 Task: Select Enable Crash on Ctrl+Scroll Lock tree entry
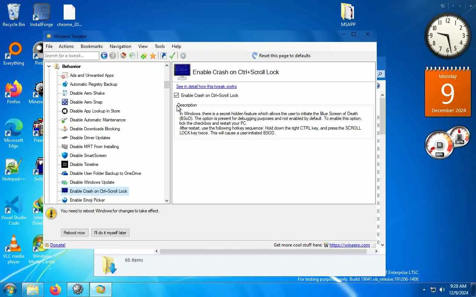click(x=99, y=191)
